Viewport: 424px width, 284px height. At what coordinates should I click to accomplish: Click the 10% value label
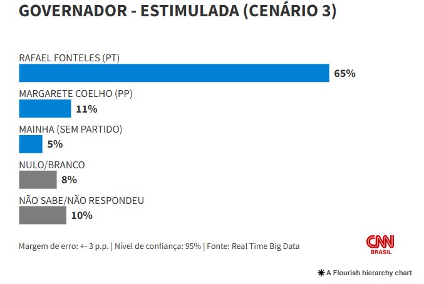point(81,216)
